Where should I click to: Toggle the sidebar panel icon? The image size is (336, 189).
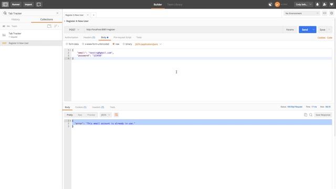[x=5, y=4]
